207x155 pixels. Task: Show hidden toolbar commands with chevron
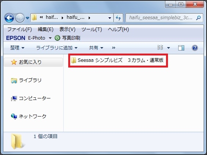pos(113,48)
